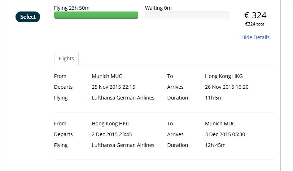The height and width of the screenshot is (171, 293).
Task: Click the empty Waiting time bar
Action: click(x=187, y=15)
